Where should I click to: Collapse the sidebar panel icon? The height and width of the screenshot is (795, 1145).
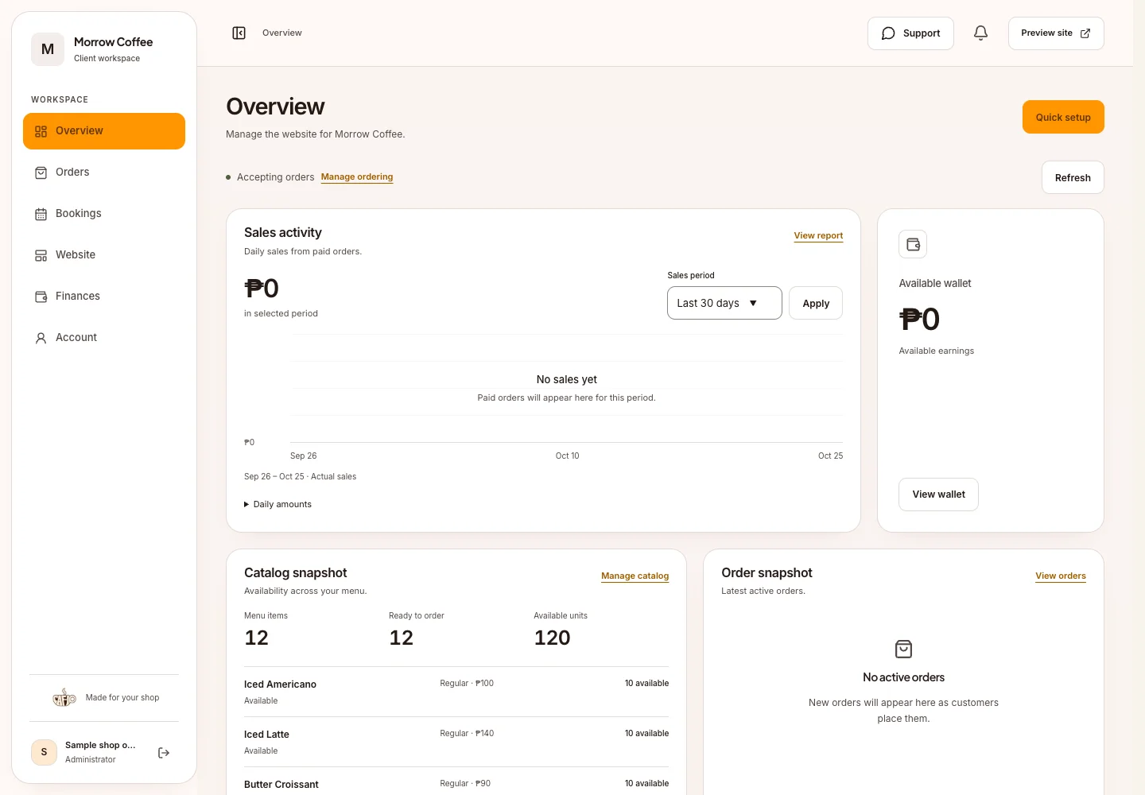click(x=239, y=33)
